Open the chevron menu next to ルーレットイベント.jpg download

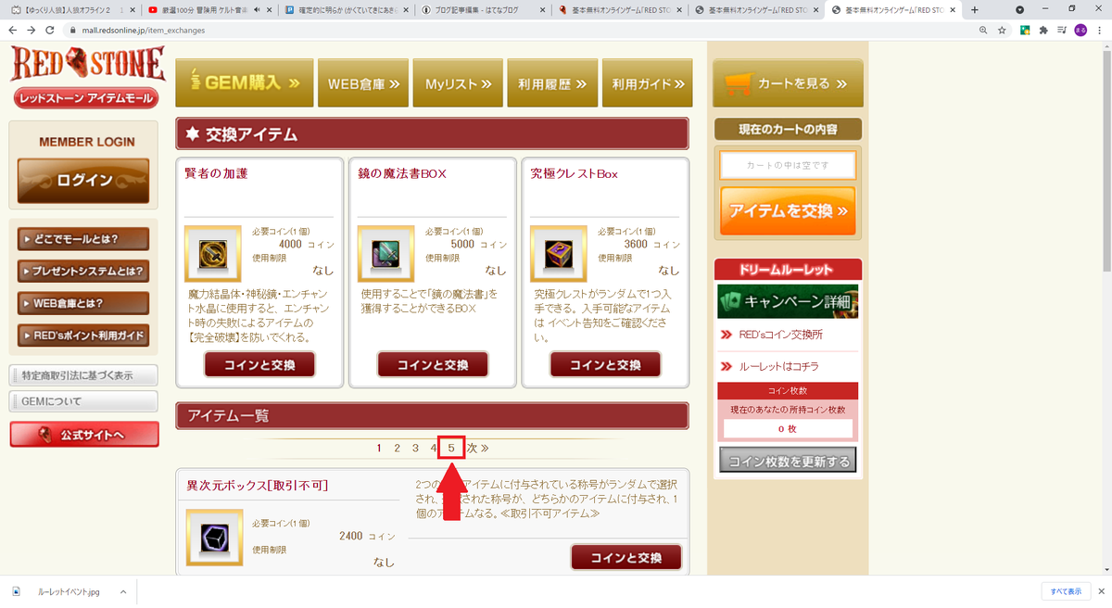pyautogui.click(x=121, y=591)
